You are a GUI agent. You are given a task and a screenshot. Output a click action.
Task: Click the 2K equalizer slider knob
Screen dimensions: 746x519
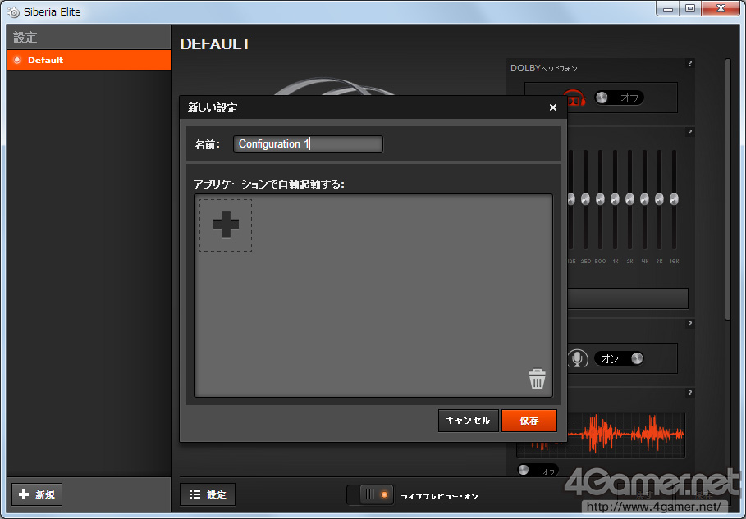(630, 199)
